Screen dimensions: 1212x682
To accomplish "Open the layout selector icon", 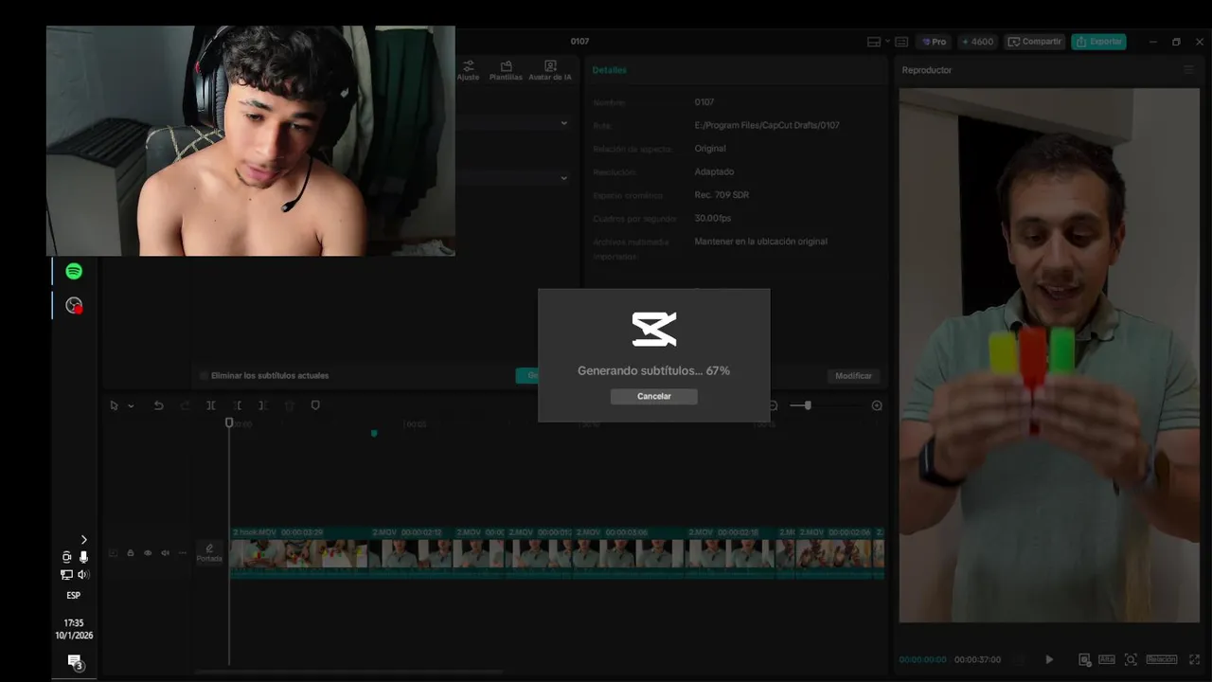I will 874,42.
